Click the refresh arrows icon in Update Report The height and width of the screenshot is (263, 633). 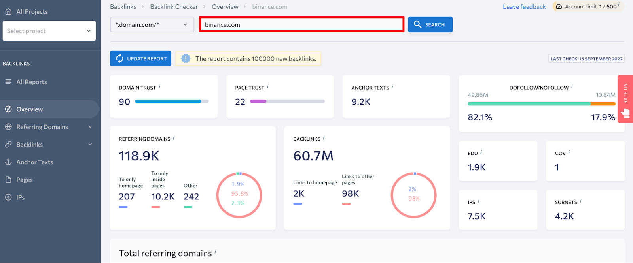coord(120,58)
